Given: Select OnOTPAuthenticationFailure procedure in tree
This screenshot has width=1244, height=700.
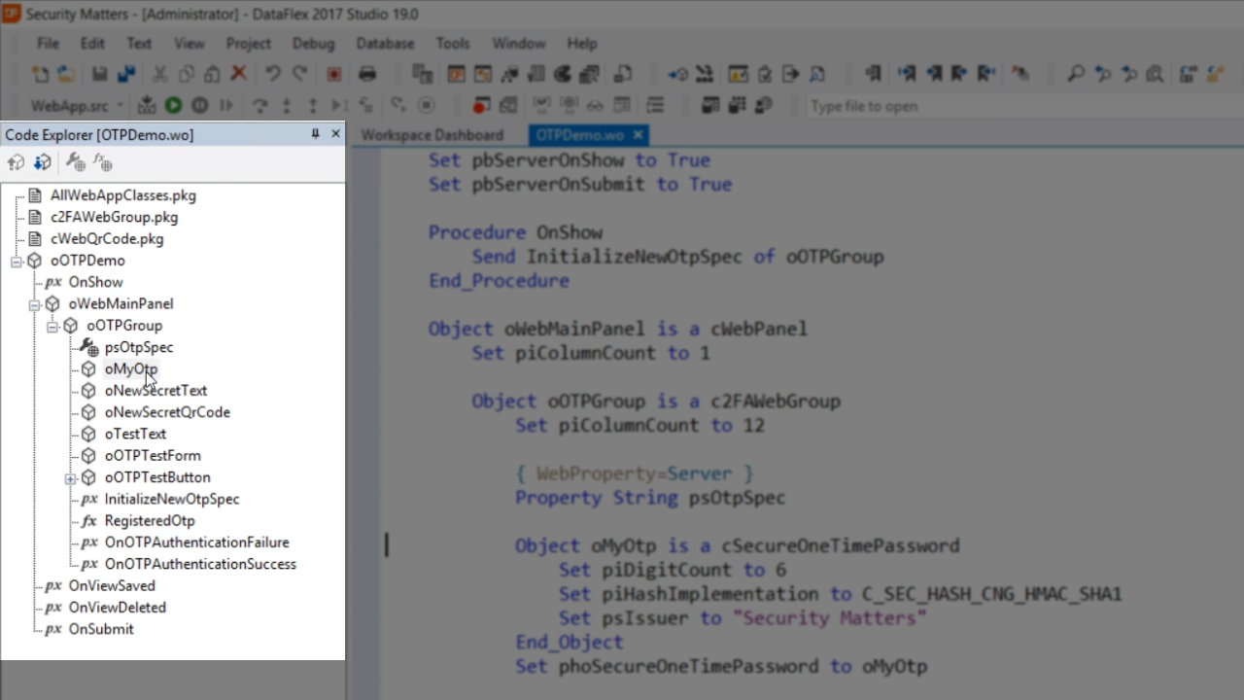Looking at the screenshot, I should click(x=196, y=542).
